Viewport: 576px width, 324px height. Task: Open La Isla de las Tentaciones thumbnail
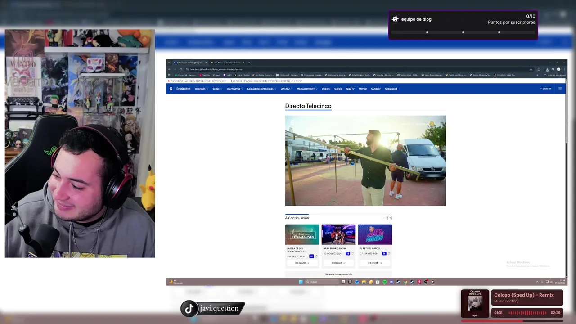click(302, 234)
